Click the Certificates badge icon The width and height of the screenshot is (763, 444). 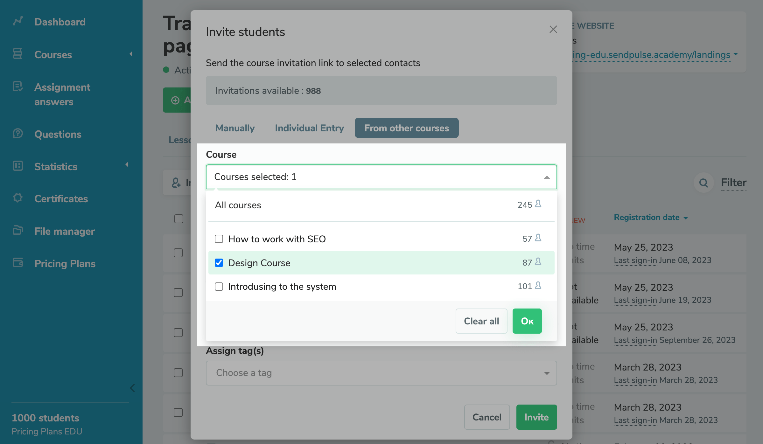[x=18, y=198]
